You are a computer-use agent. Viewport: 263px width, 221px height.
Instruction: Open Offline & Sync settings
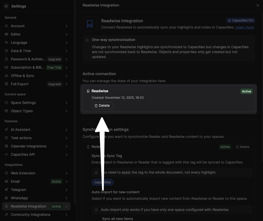[23, 76]
